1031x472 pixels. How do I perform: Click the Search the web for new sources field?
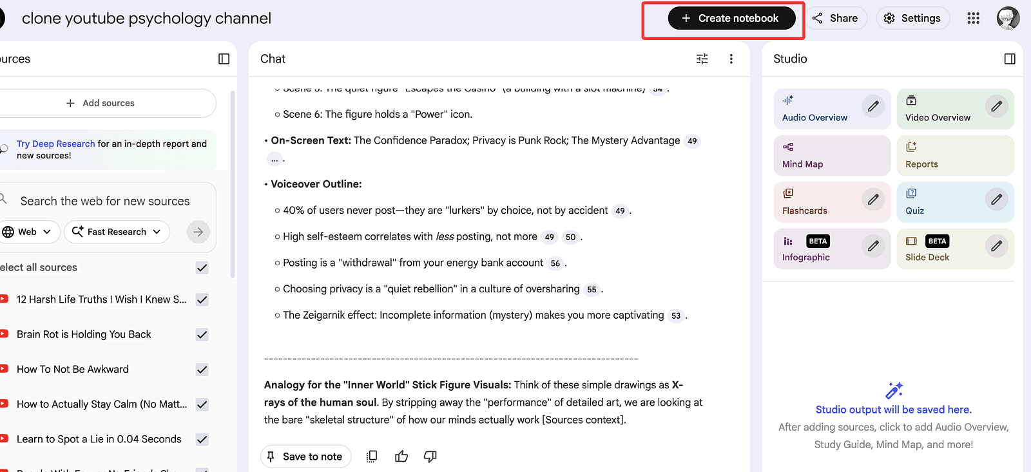point(105,201)
